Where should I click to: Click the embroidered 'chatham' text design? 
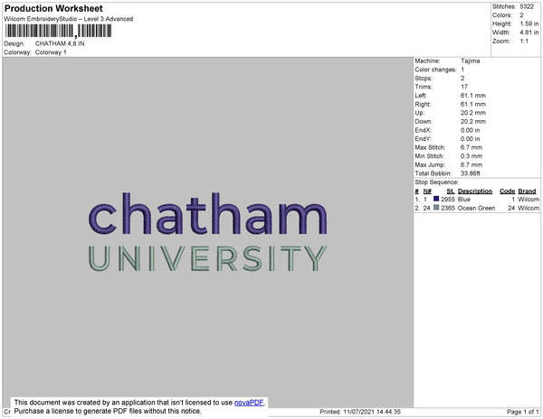pyautogui.click(x=208, y=213)
